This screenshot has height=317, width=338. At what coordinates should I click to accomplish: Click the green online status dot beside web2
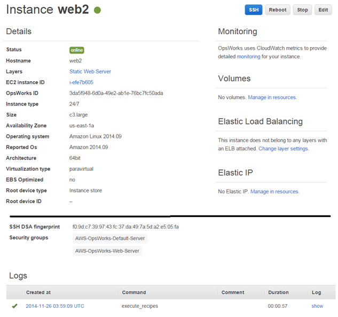(x=97, y=10)
